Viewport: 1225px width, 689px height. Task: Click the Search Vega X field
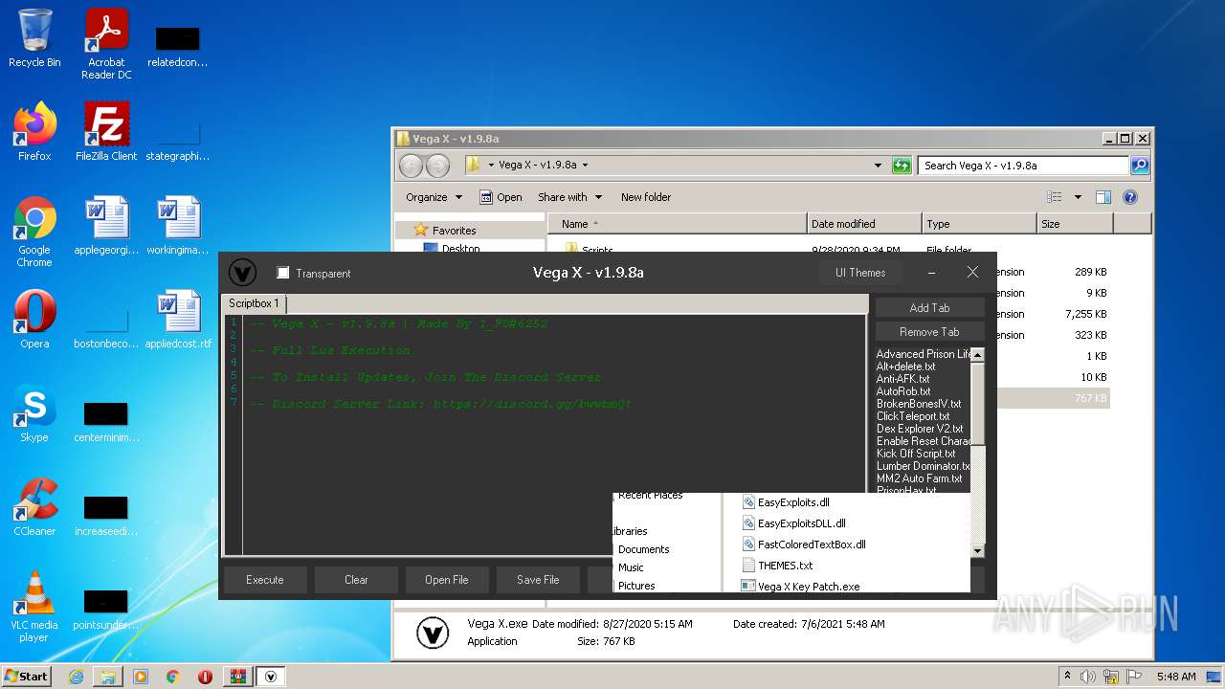tap(1023, 165)
